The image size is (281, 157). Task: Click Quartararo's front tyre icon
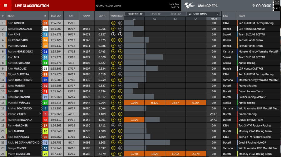pos(113,80)
